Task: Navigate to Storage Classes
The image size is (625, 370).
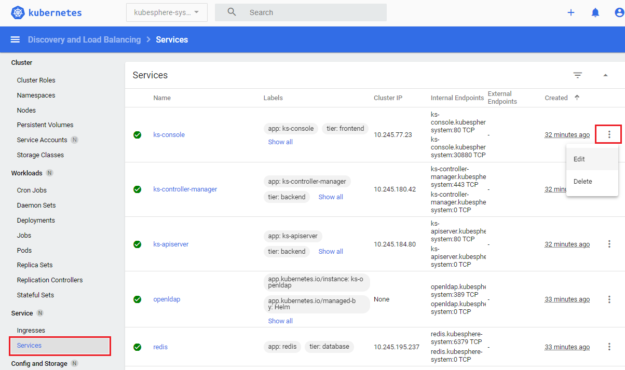Action: point(40,155)
